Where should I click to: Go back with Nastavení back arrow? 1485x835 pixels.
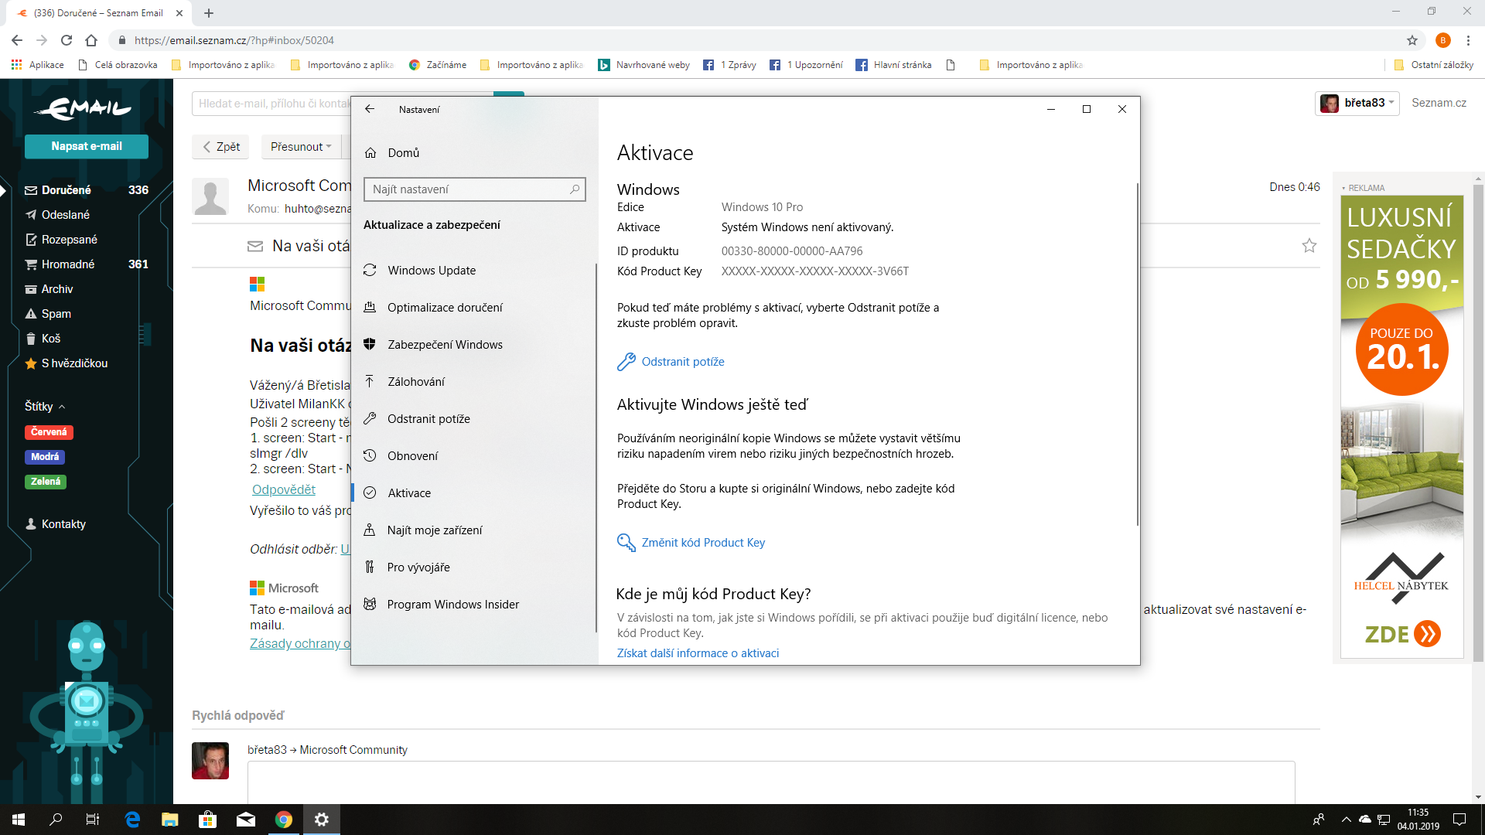370,109
